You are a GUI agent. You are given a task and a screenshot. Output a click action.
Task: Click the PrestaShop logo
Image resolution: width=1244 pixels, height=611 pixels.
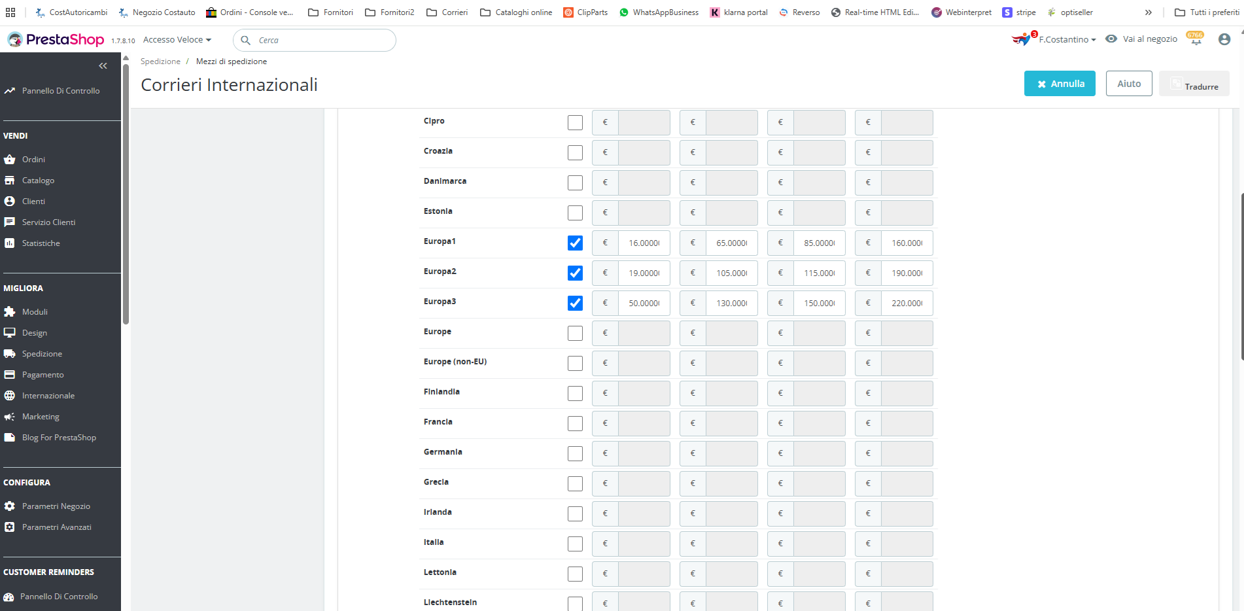[56, 40]
